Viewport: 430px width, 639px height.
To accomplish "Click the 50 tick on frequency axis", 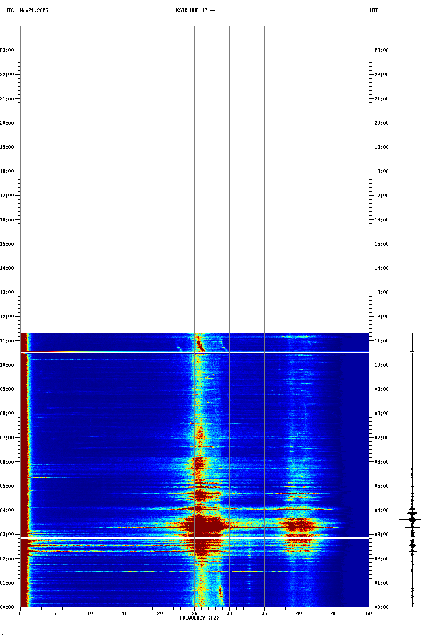I will pyautogui.click(x=369, y=613).
